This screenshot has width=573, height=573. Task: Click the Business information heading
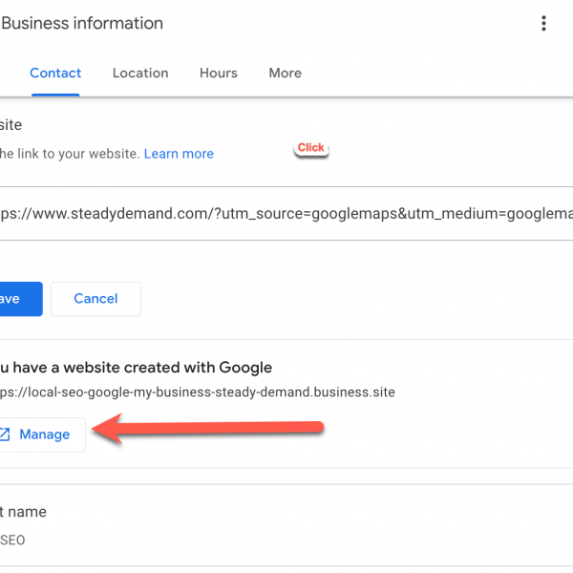(x=82, y=23)
